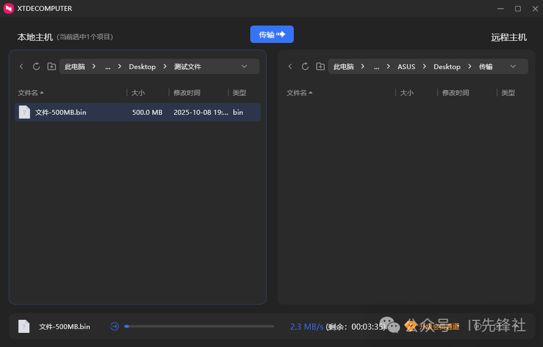The width and height of the screenshot is (543, 347).
Task: Open the 升级会员通道 upgrade link
Action: pos(439,326)
